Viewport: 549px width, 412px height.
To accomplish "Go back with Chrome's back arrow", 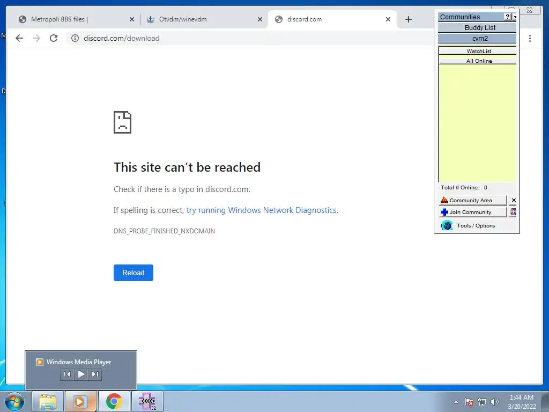I will point(19,38).
